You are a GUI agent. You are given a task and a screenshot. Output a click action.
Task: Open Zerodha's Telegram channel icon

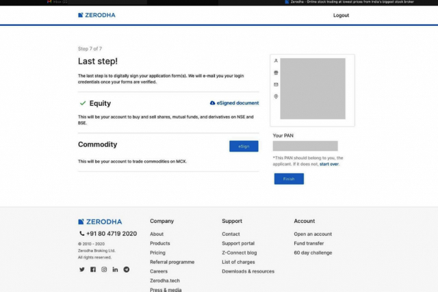coord(126,269)
